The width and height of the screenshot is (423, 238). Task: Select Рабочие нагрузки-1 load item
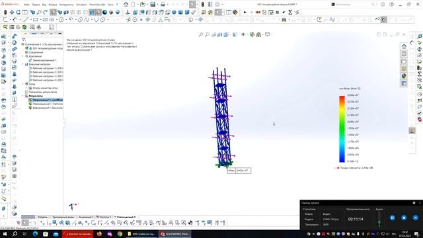[46, 68]
